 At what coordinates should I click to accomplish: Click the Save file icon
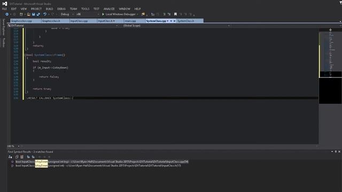33,14
